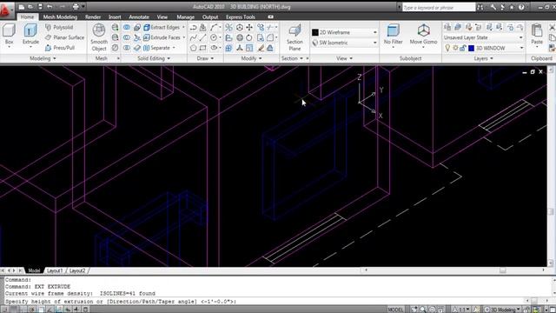Click the Help question mark icon
Image resolution: width=556 pixels, height=313 pixels.
click(521, 7)
